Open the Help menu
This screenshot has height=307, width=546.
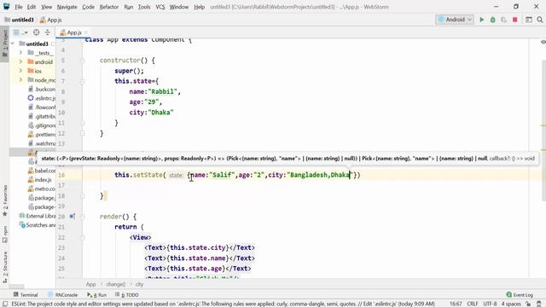(199, 7)
